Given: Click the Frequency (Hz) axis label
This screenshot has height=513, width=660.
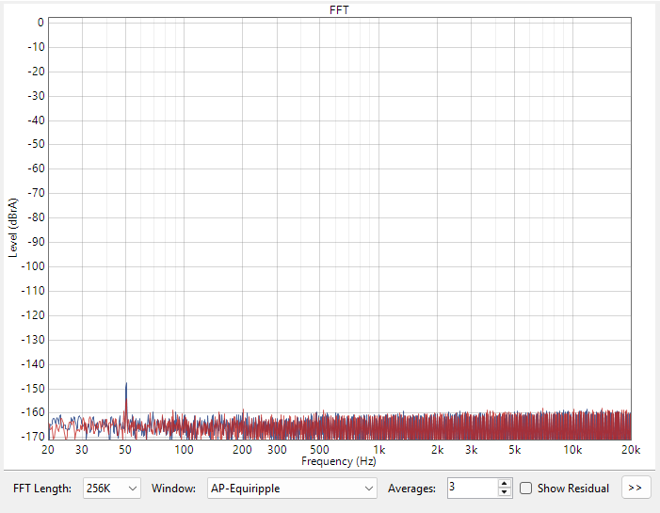Looking at the screenshot, I should coord(339,461).
